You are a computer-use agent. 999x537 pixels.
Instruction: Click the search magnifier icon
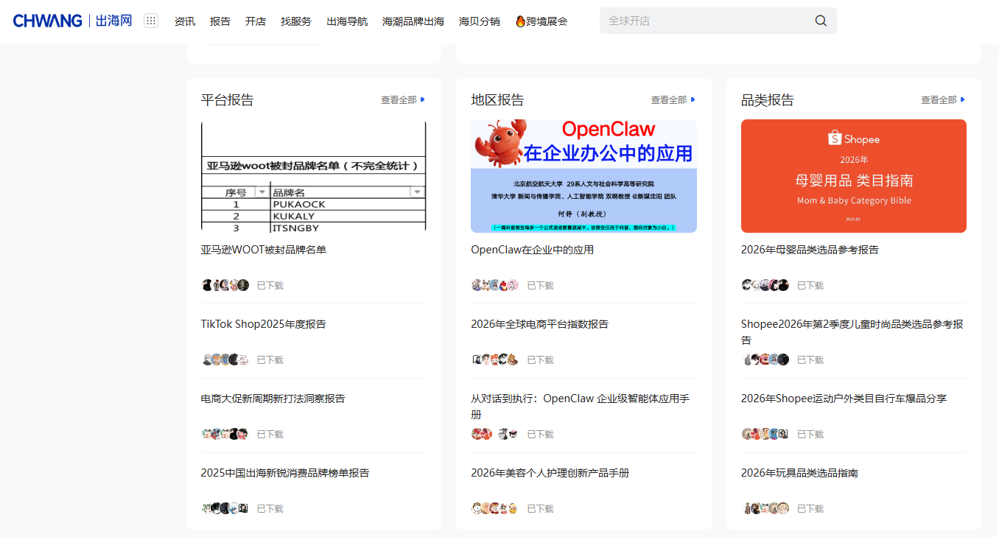(x=821, y=21)
